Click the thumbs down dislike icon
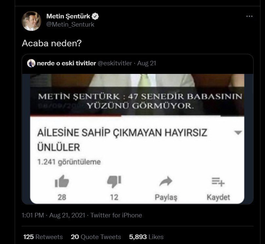The height and width of the screenshot is (244, 265). point(114,182)
